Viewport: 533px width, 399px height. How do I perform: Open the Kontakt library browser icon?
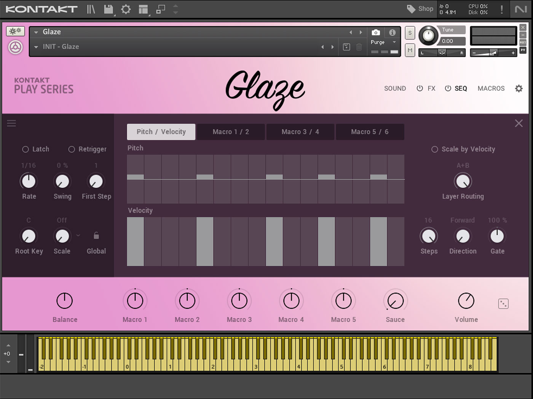[91, 9]
